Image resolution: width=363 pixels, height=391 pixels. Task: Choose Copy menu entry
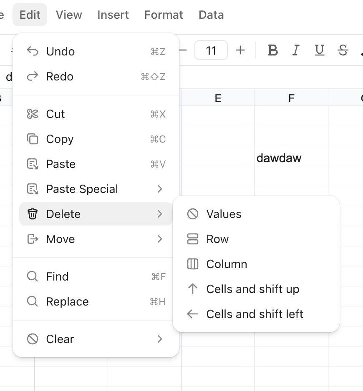tap(96, 139)
